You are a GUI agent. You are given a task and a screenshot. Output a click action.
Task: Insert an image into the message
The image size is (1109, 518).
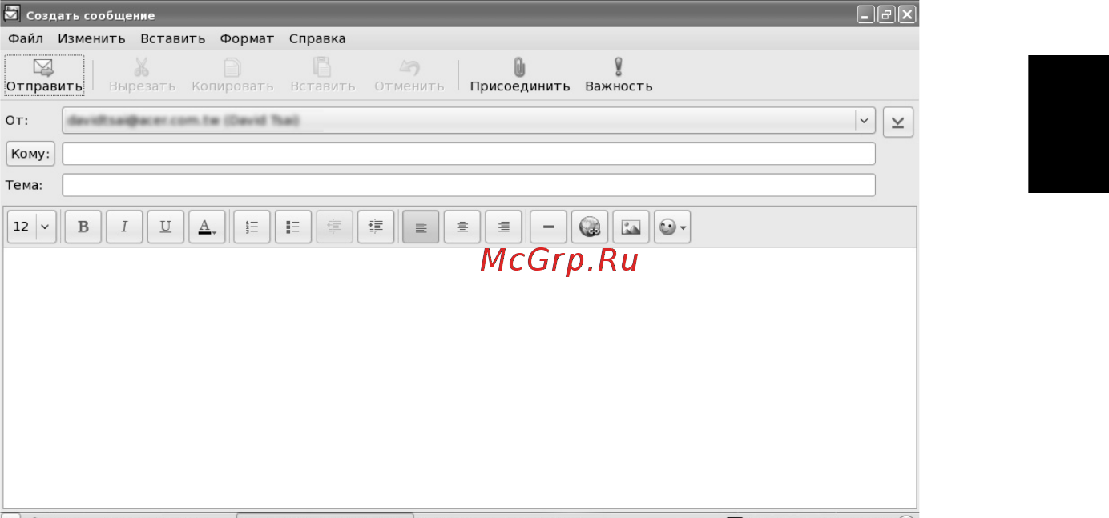pyautogui.click(x=631, y=227)
